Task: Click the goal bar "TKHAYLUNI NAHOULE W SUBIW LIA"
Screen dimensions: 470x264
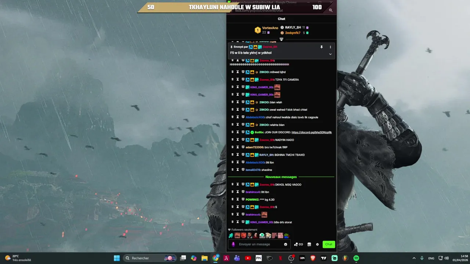Action: click(x=234, y=7)
